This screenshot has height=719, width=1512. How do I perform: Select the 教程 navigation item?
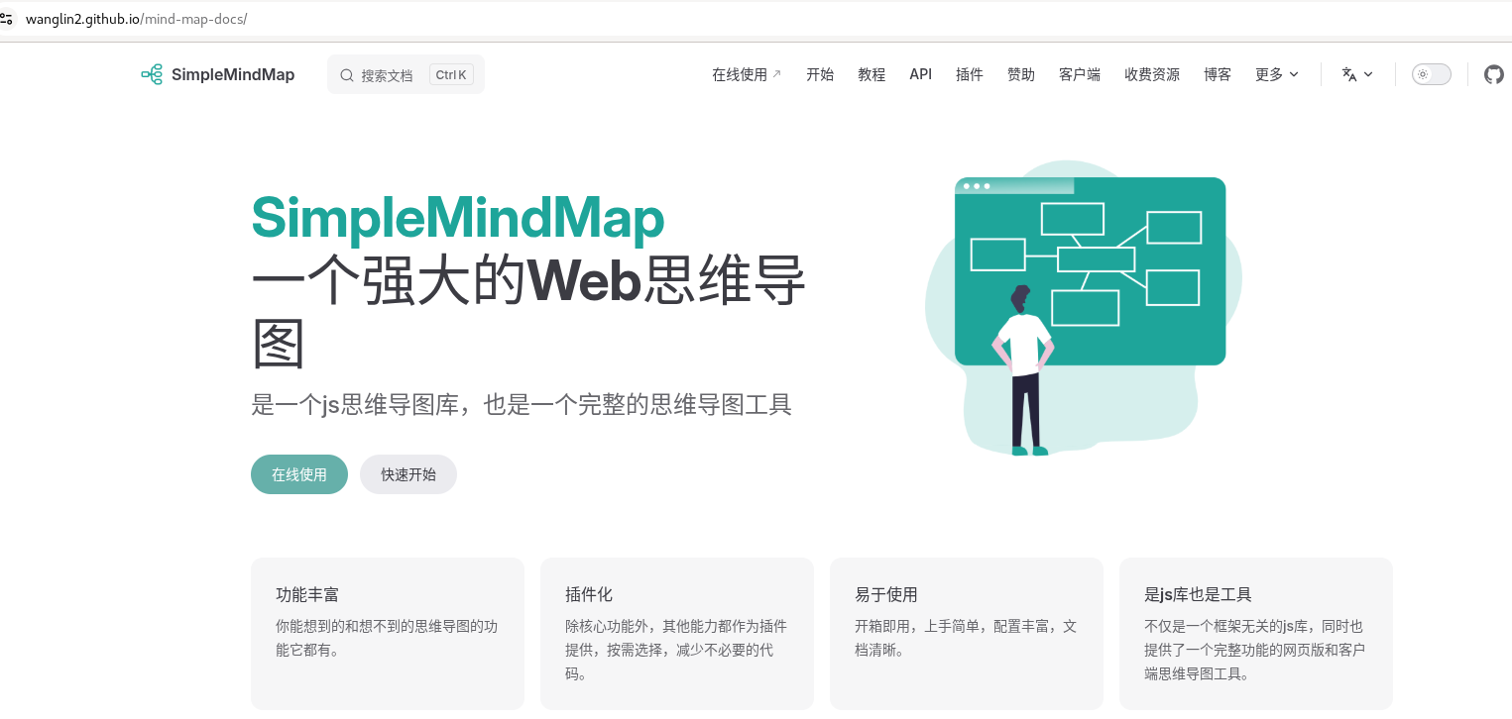[x=872, y=74]
